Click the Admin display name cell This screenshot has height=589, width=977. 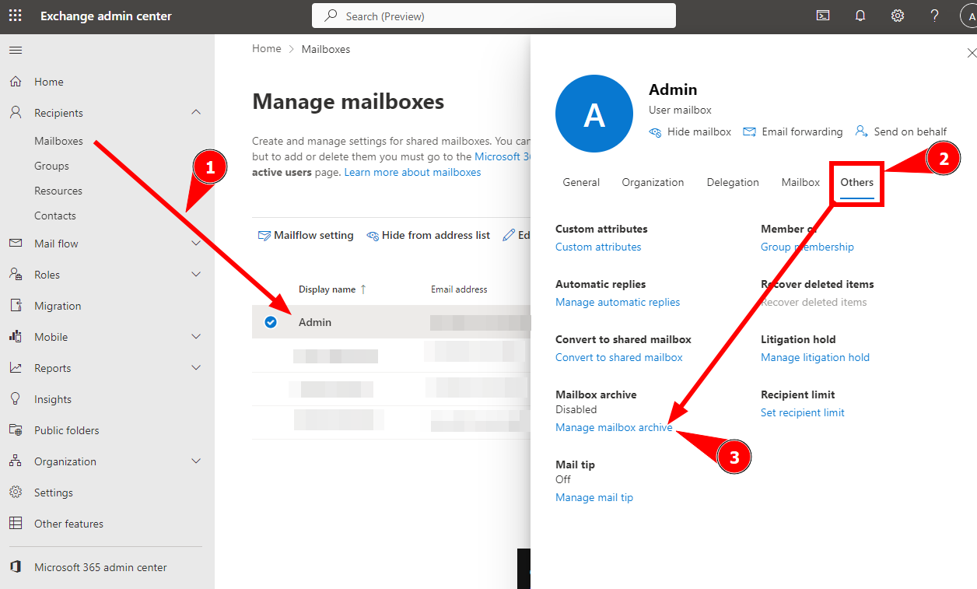pos(315,322)
